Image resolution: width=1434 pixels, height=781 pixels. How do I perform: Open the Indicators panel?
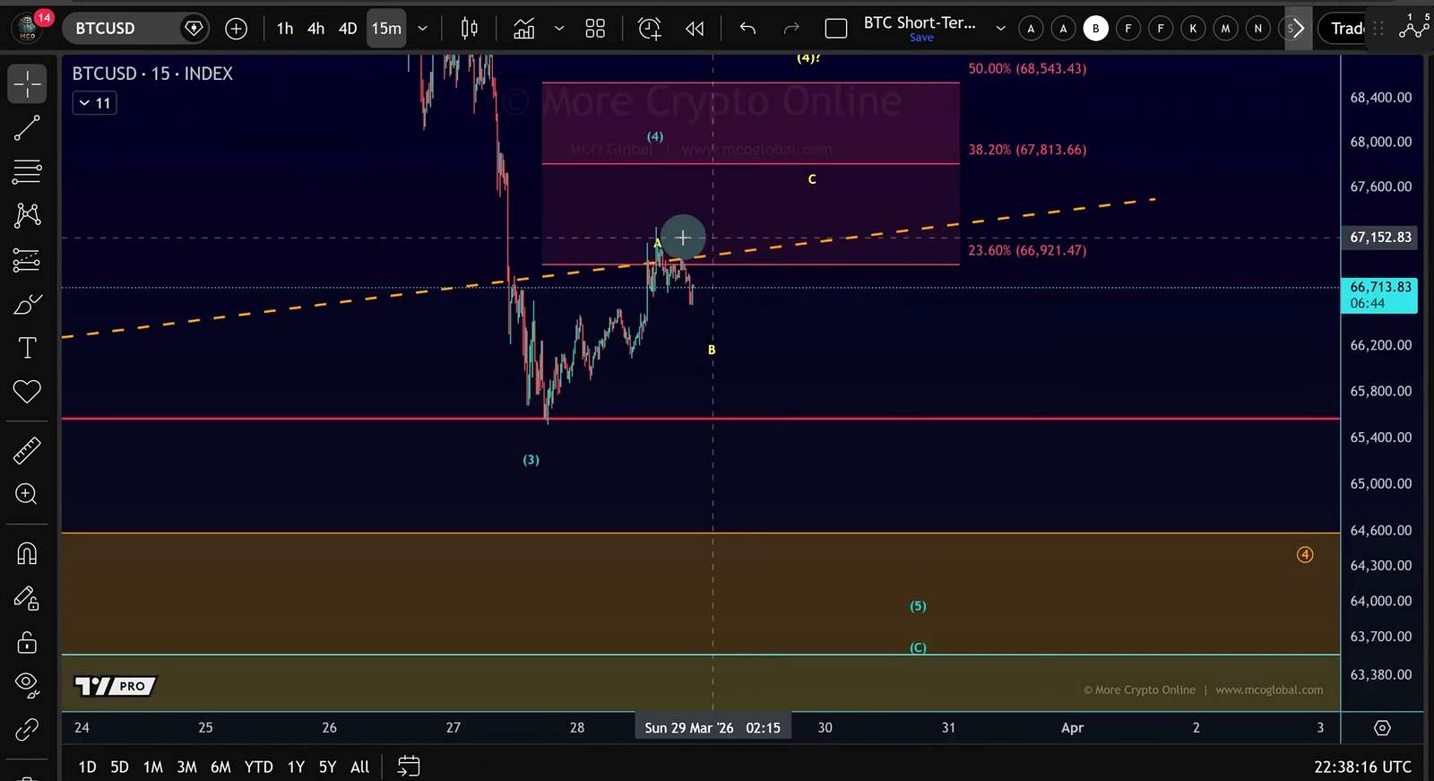pos(524,29)
